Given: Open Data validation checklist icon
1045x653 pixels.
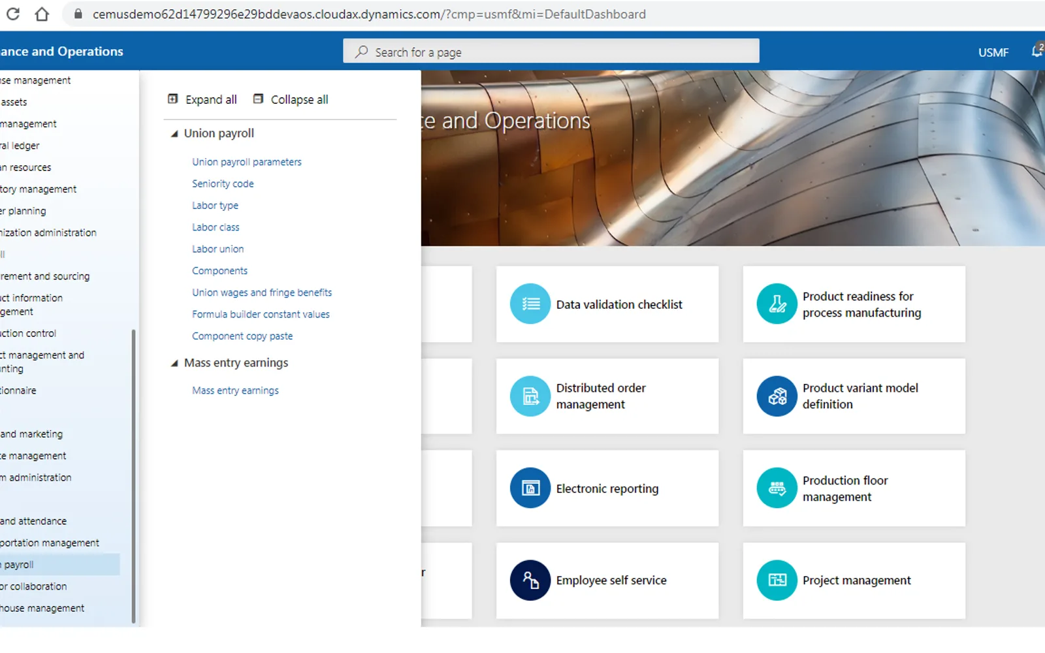Looking at the screenshot, I should [x=530, y=304].
